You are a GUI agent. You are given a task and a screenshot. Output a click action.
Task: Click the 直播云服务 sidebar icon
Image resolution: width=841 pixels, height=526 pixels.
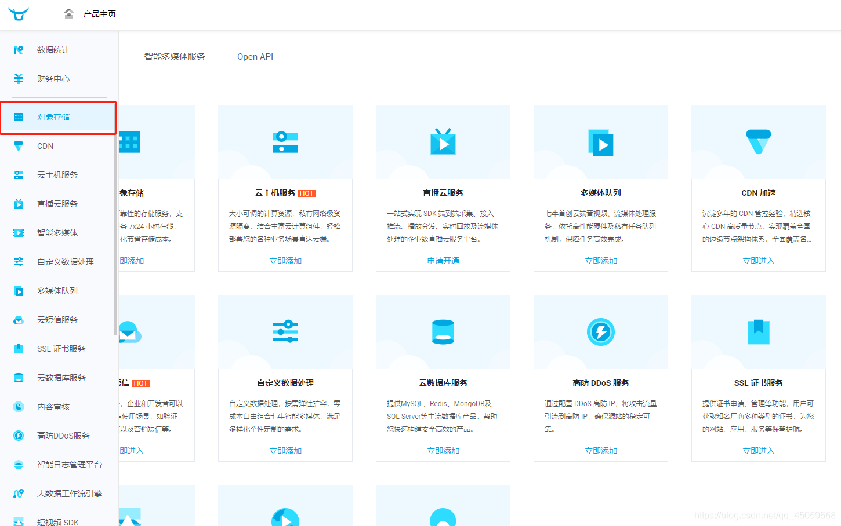(19, 204)
